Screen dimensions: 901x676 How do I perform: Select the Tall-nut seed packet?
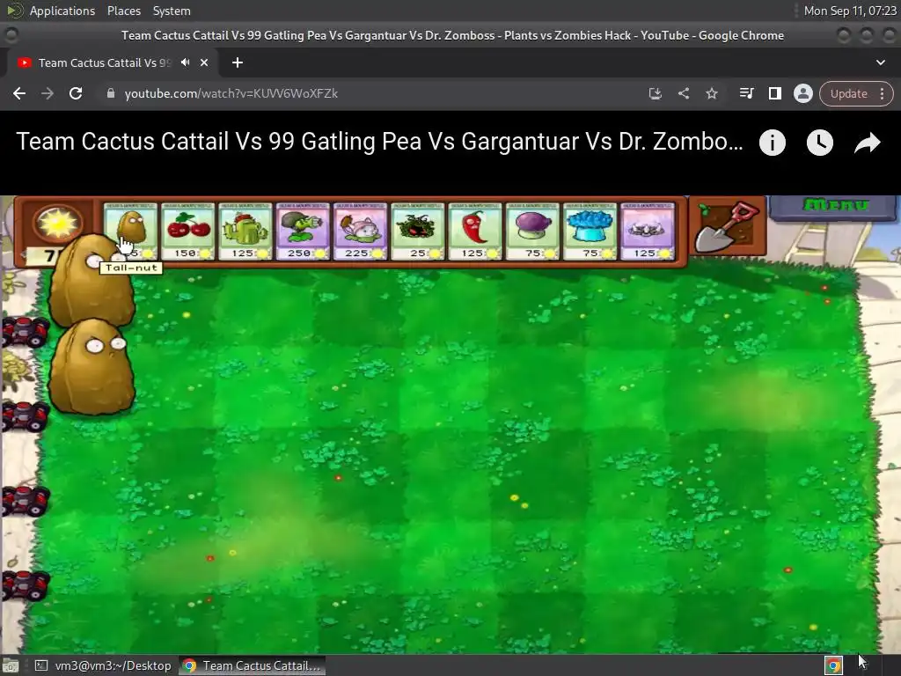pos(130,231)
